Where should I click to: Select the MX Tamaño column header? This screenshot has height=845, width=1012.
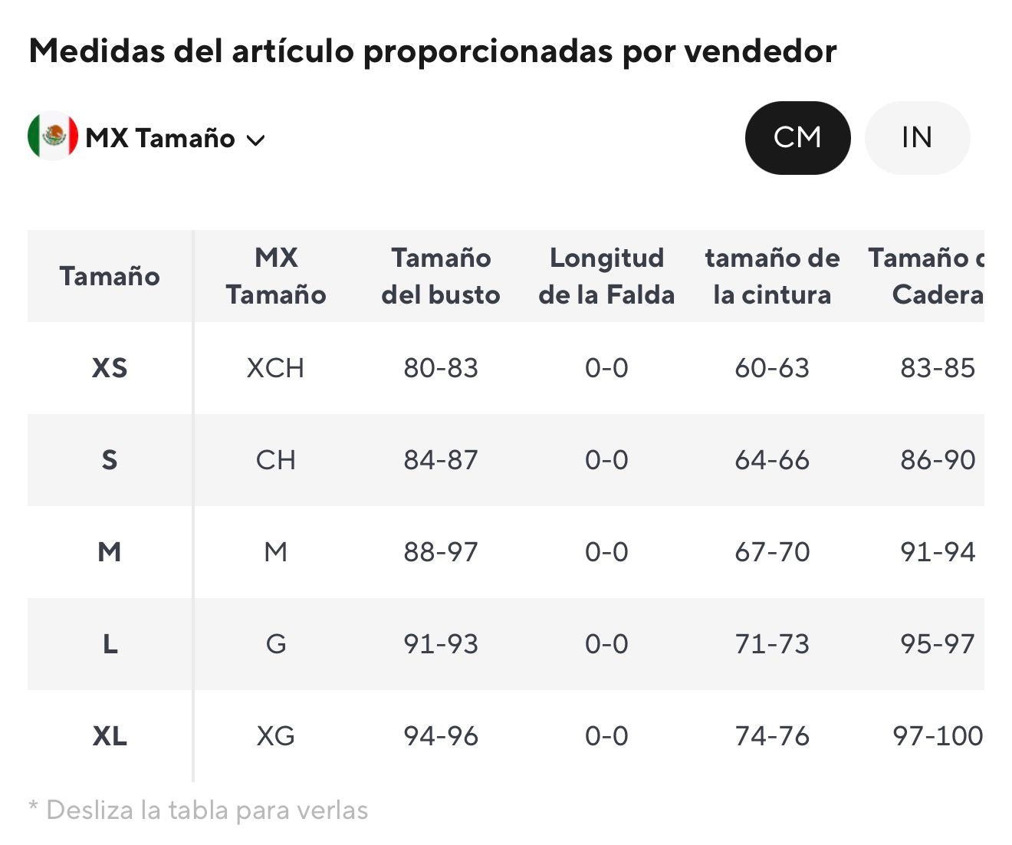[276, 276]
